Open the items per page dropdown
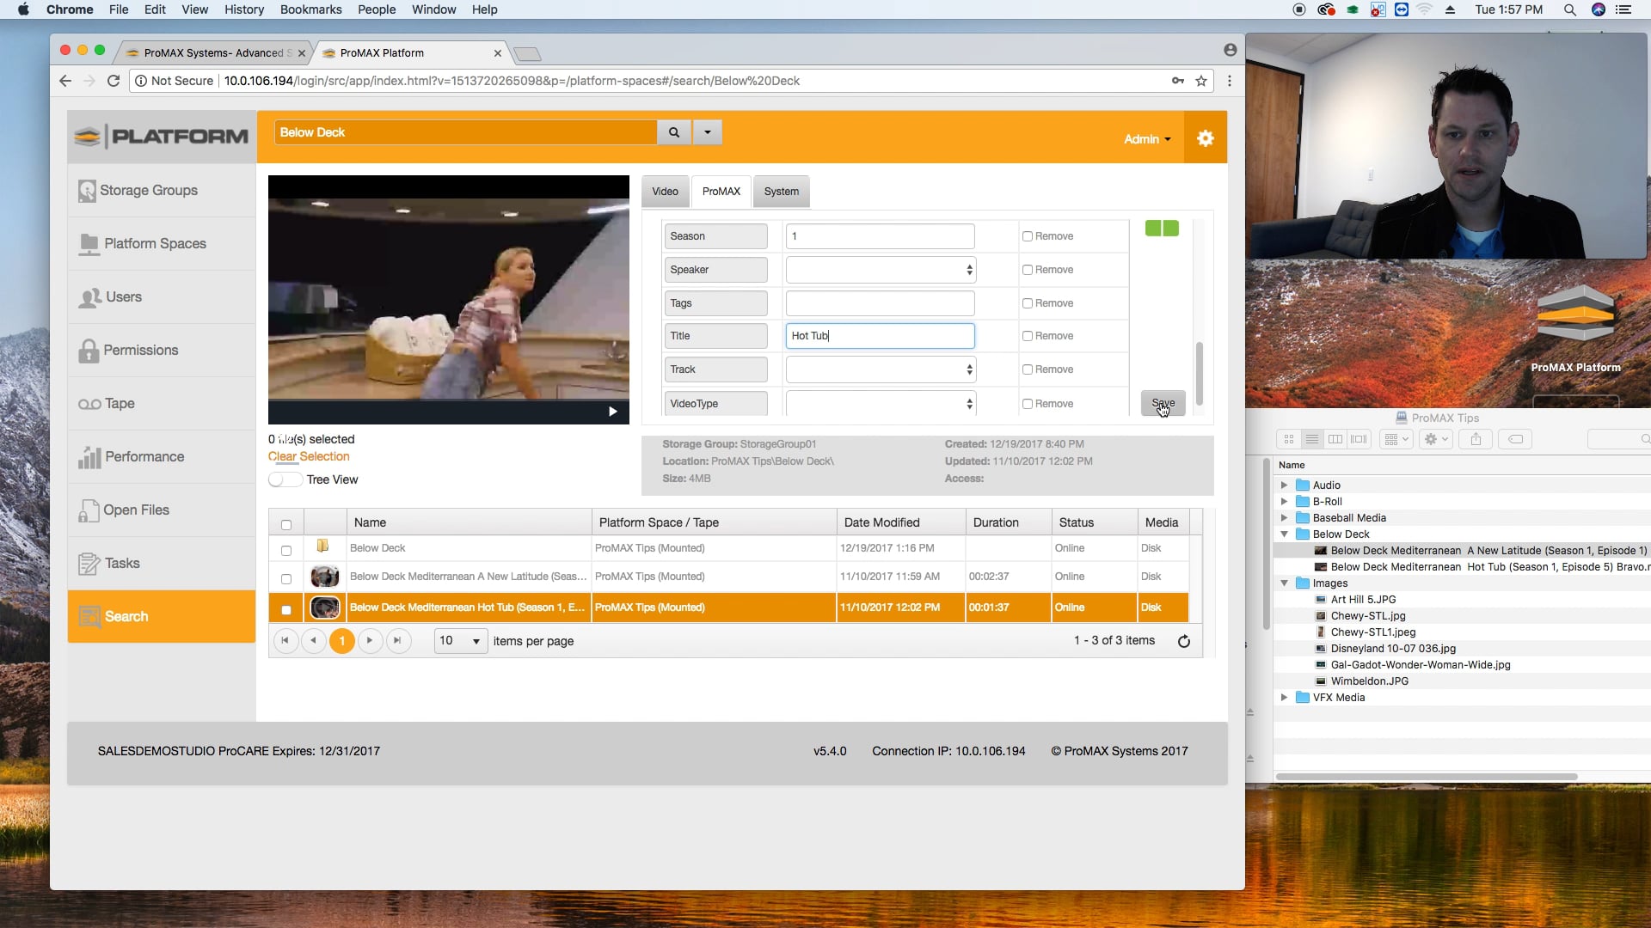 tap(460, 641)
